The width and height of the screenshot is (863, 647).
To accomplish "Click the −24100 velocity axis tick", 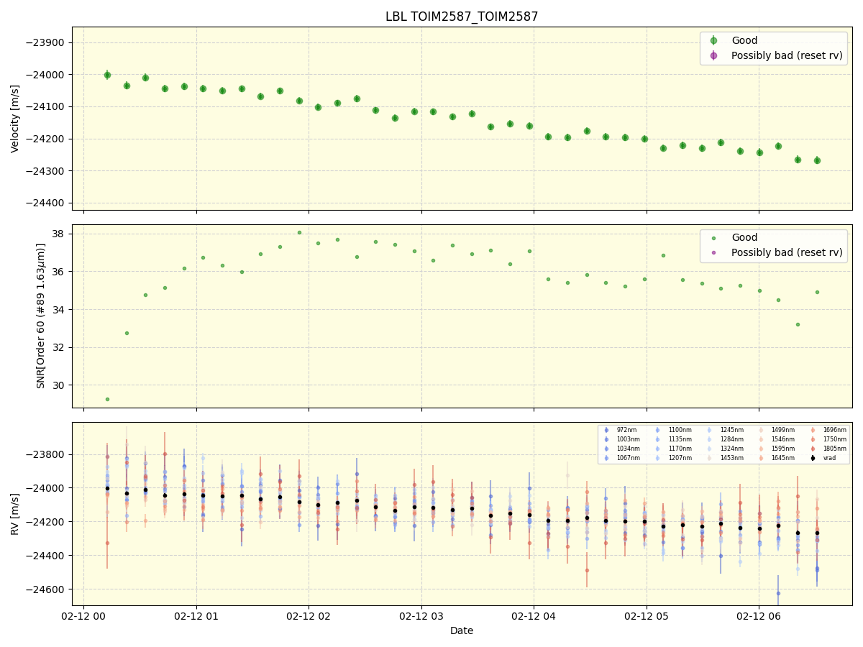I will click(x=45, y=106).
